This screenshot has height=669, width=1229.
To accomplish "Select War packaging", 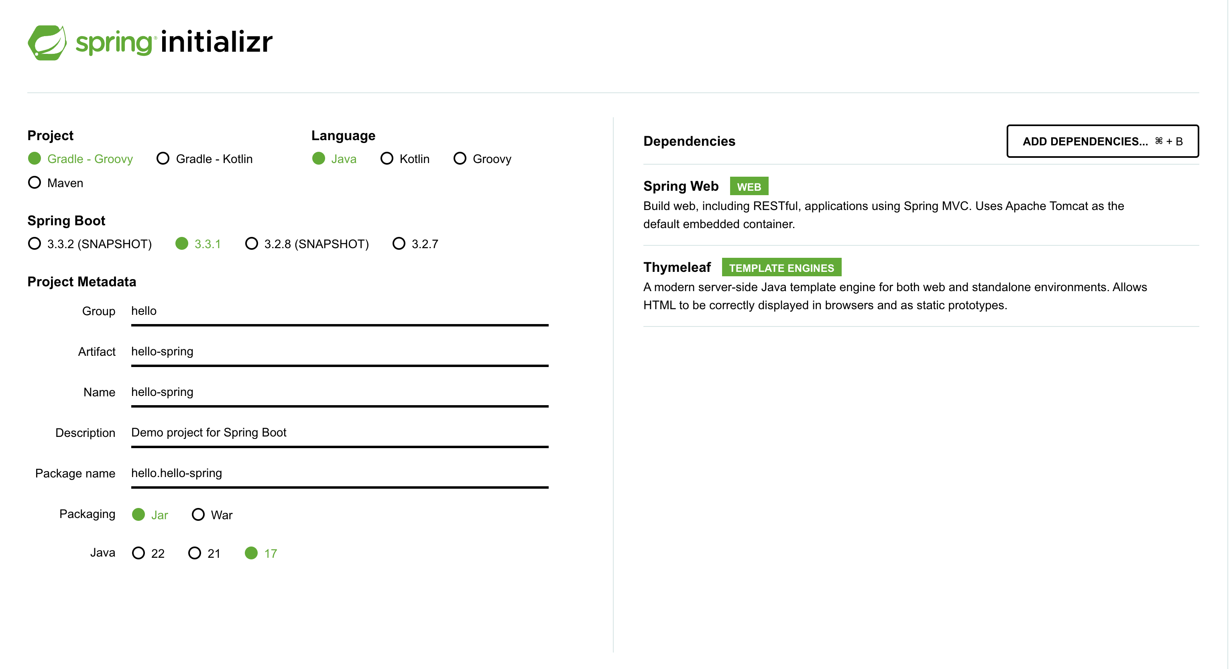I will (212, 514).
